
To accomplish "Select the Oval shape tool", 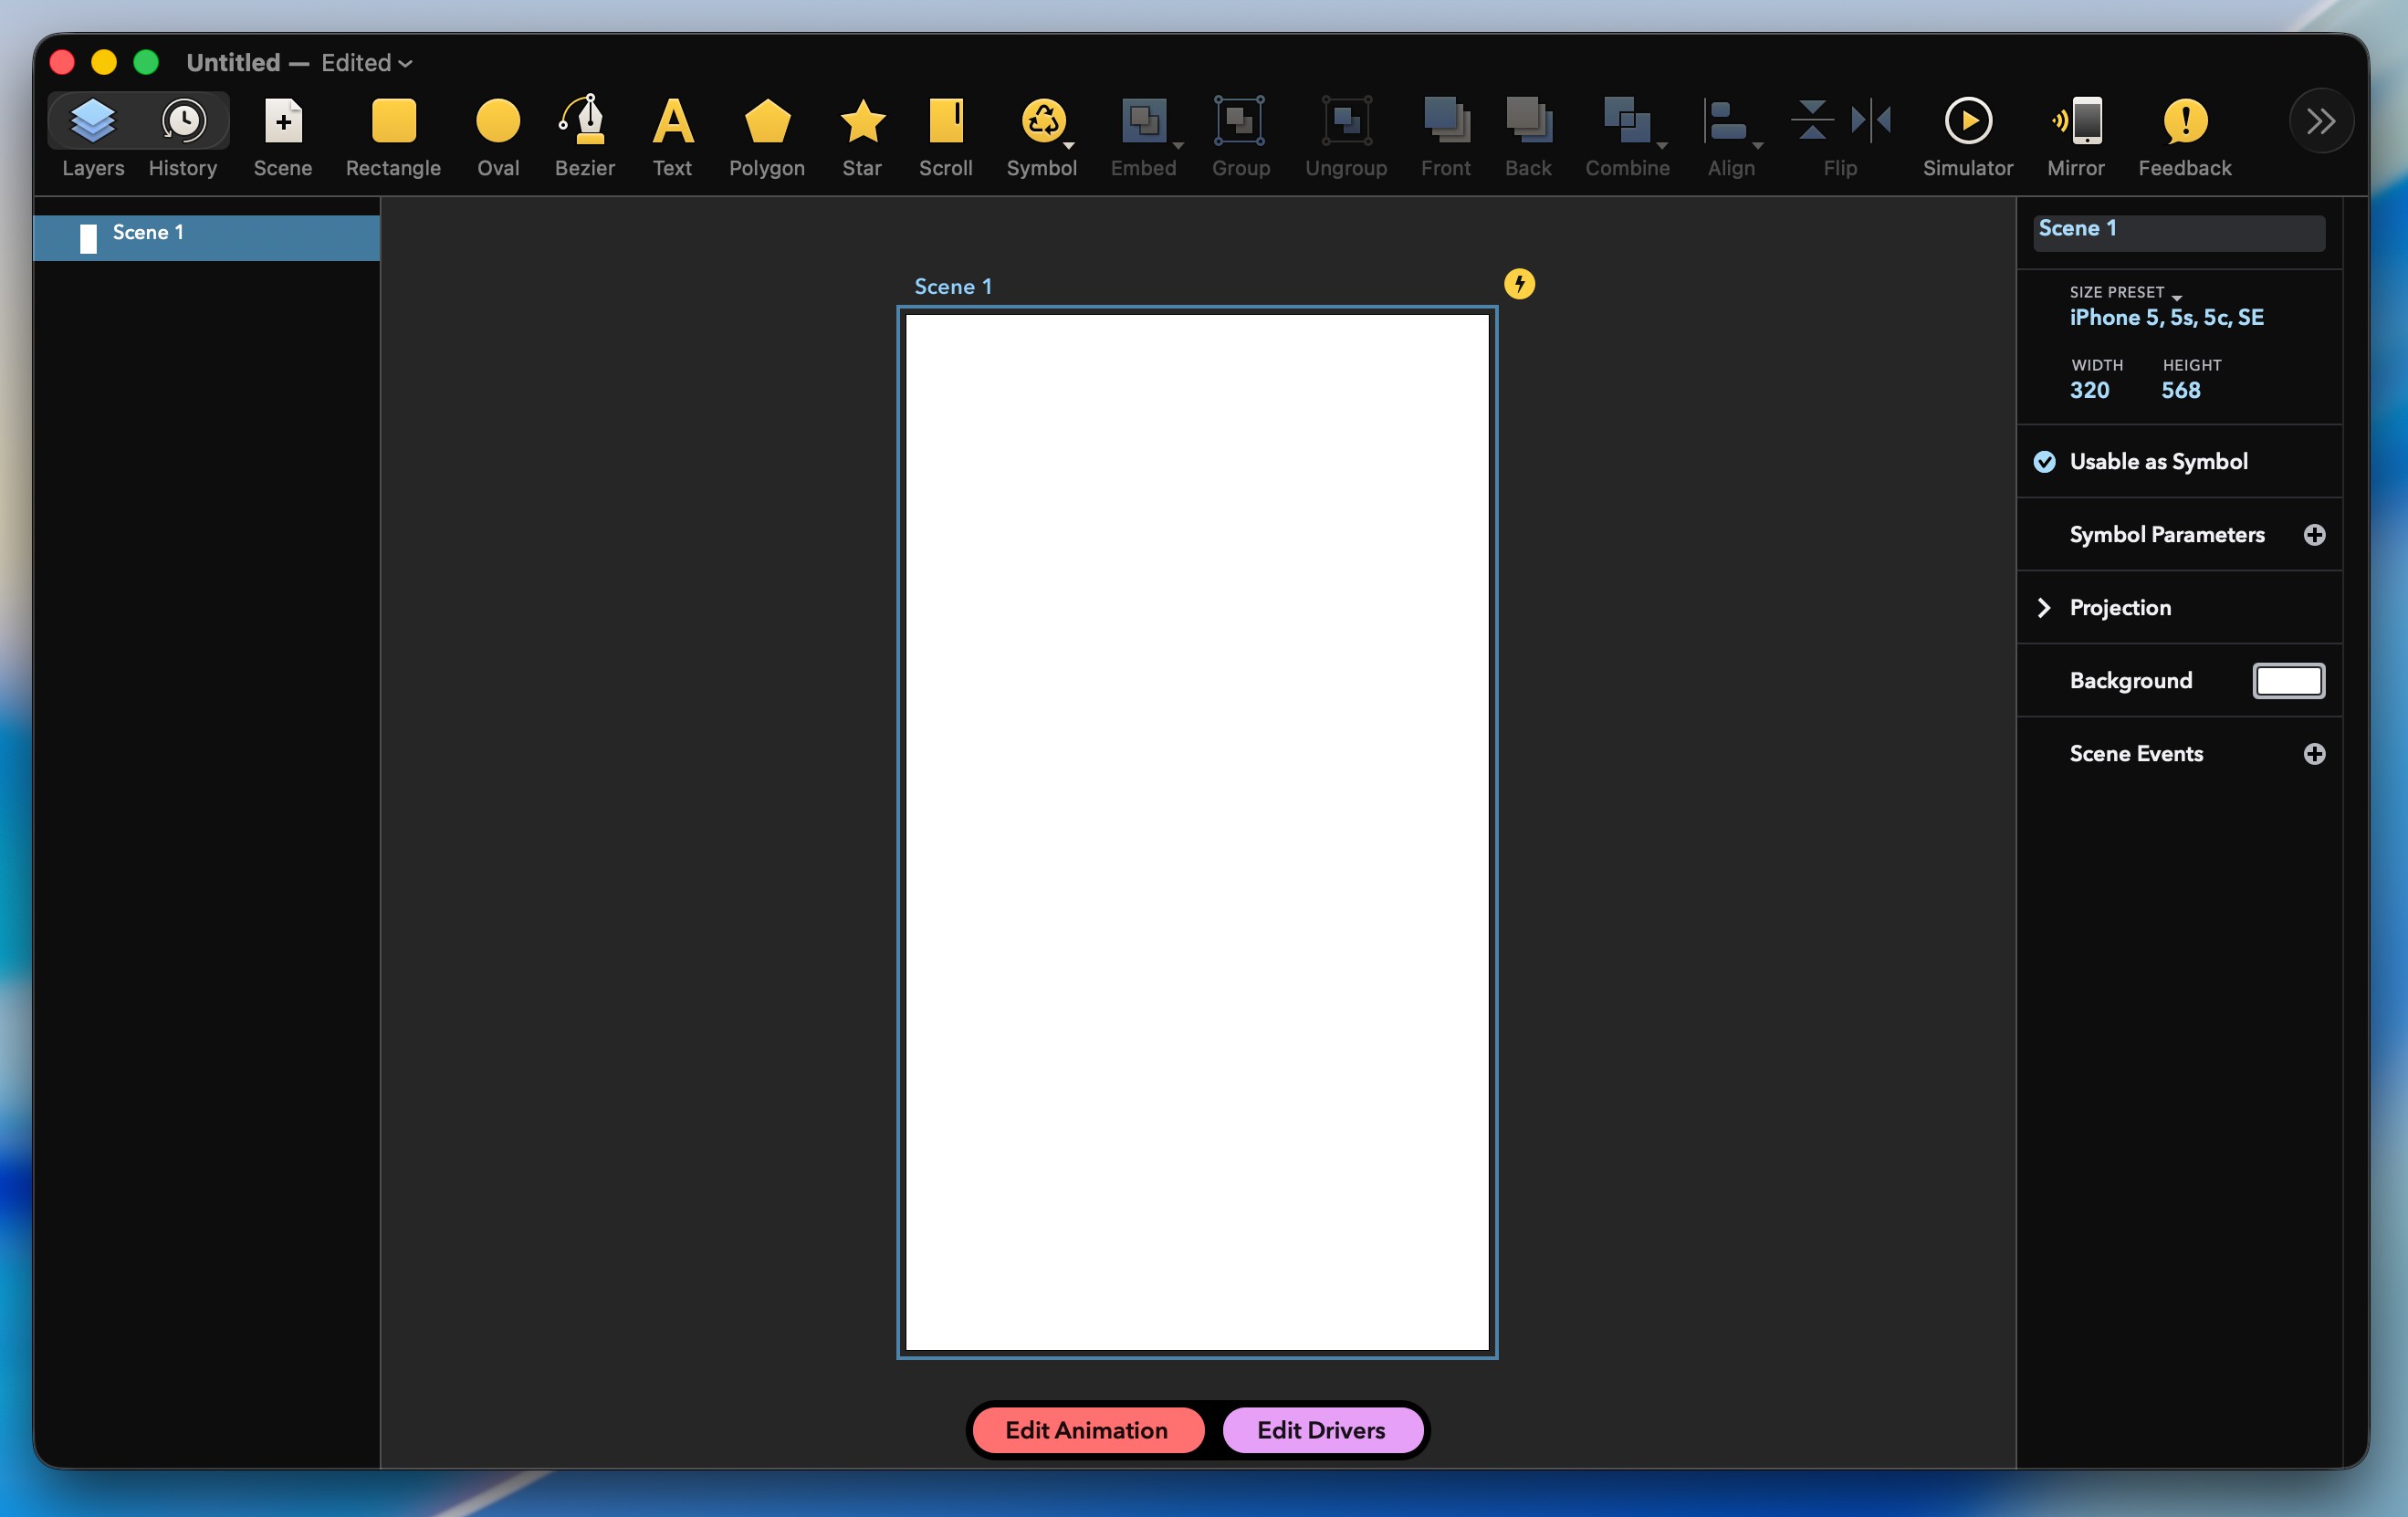I will coord(498,122).
